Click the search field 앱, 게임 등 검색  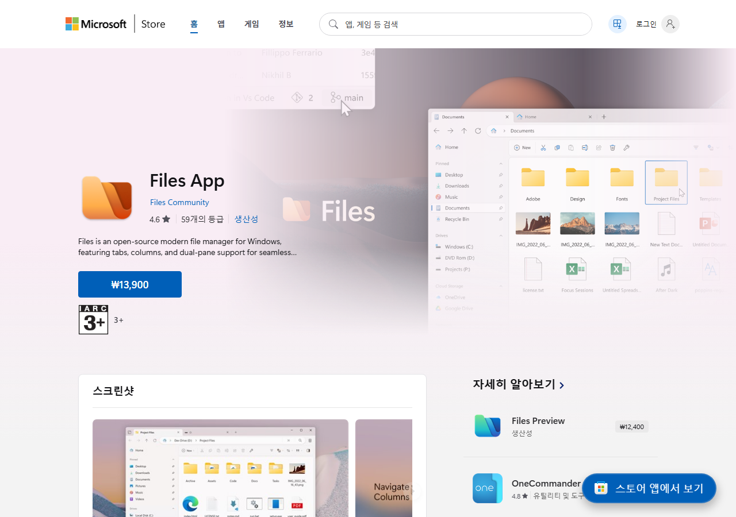click(455, 24)
